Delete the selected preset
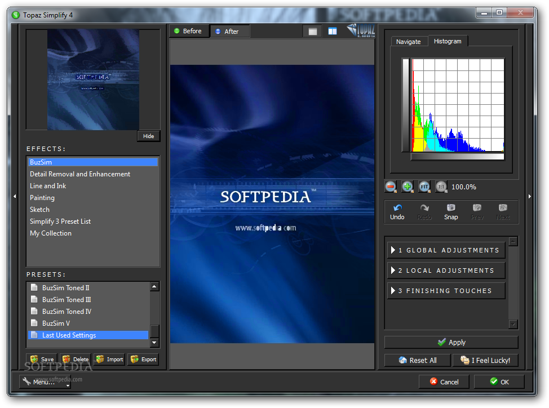This screenshot has width=549, height=408. (x=76, y=360)
